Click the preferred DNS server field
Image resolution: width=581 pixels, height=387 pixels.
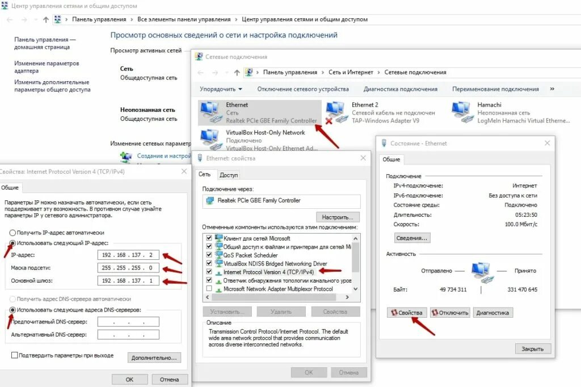pyautogui.click(x=128, y=322)
